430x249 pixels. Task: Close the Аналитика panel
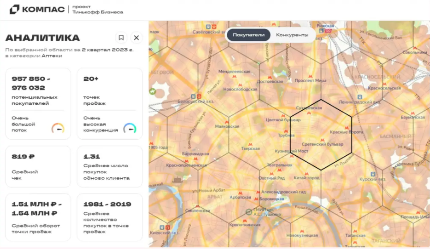point(137,38)
